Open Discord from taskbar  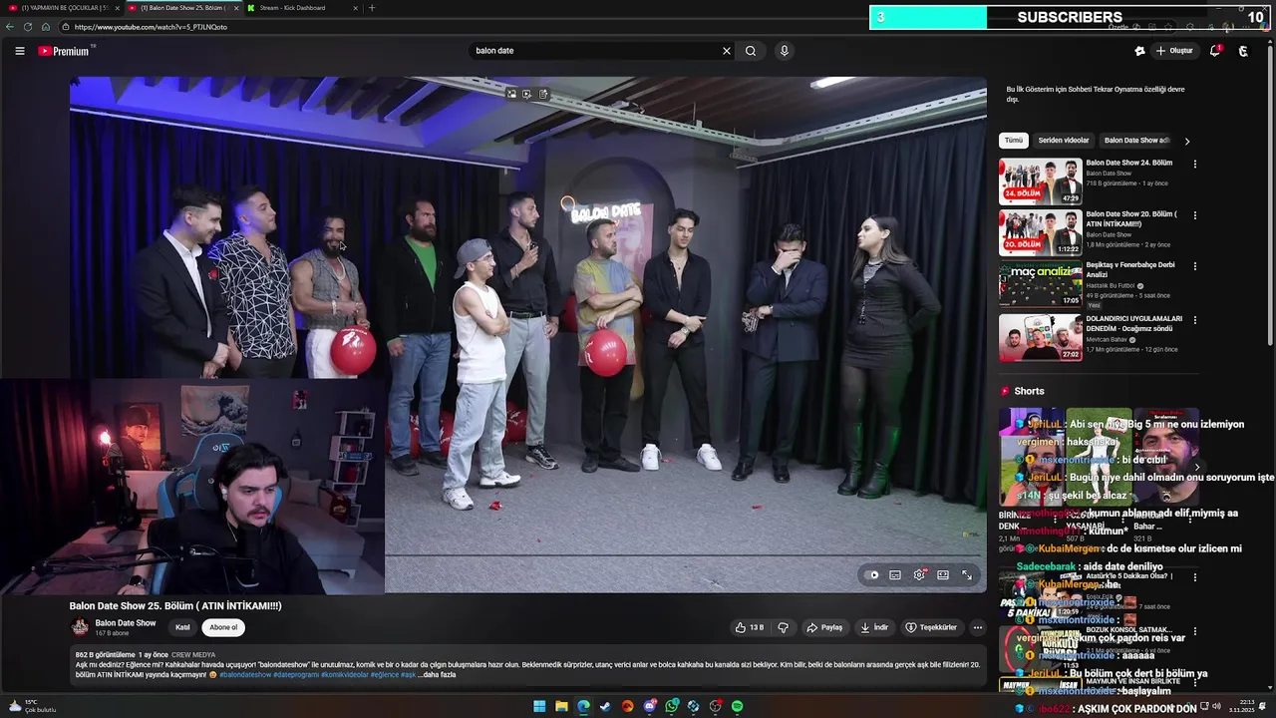point(650,706)
